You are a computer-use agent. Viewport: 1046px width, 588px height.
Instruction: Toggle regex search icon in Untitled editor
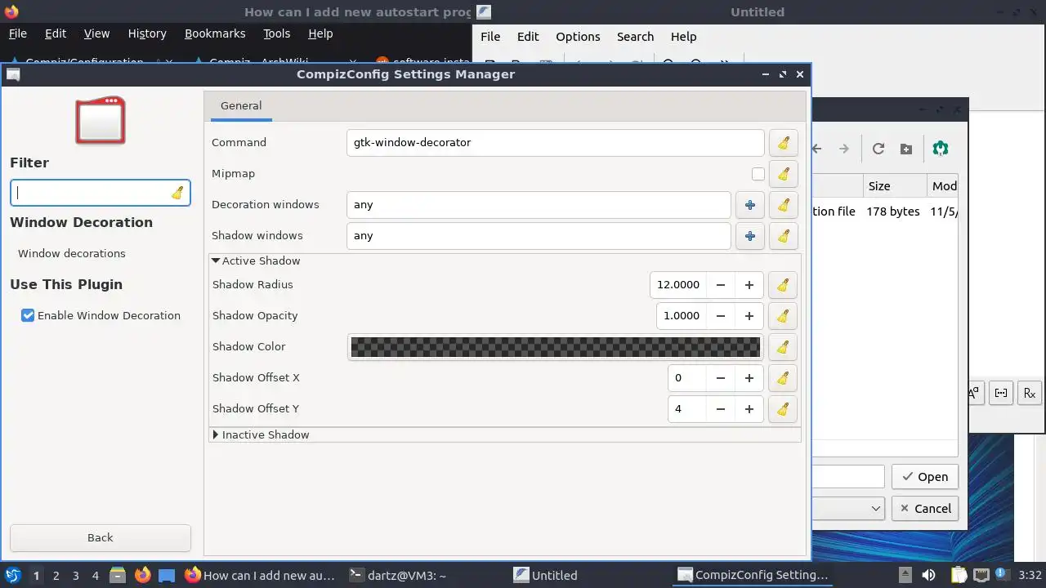(1030, 393)
